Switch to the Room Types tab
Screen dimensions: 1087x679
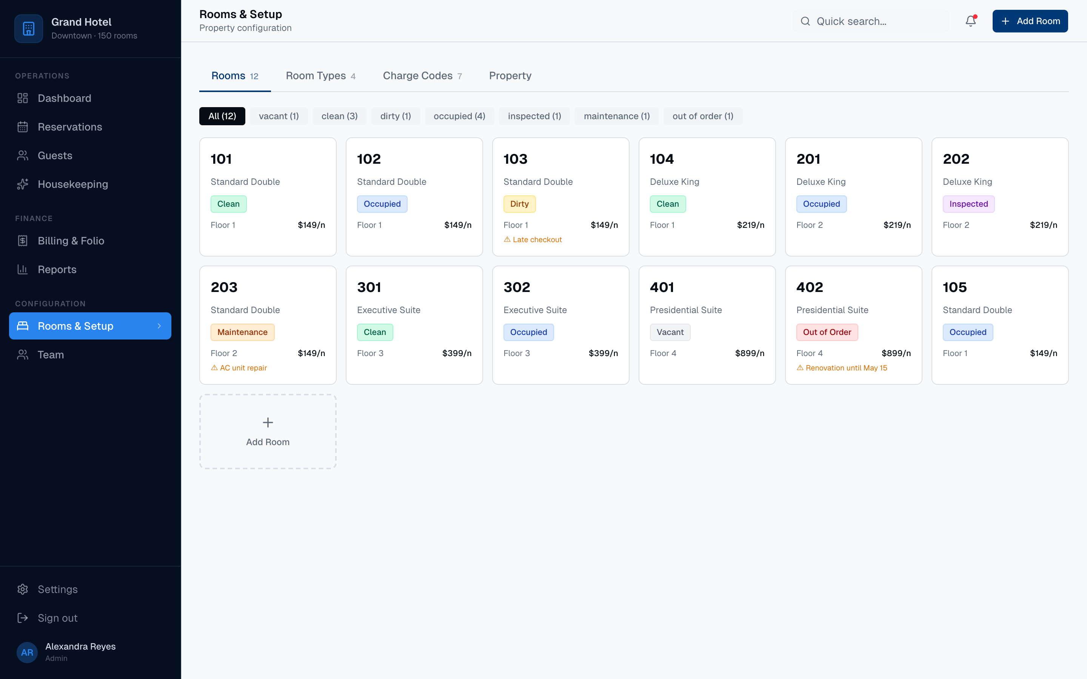click(321, 76)
